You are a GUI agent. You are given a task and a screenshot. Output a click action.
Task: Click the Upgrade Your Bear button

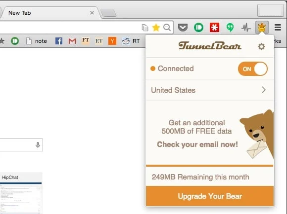click(x=210, y=196)
